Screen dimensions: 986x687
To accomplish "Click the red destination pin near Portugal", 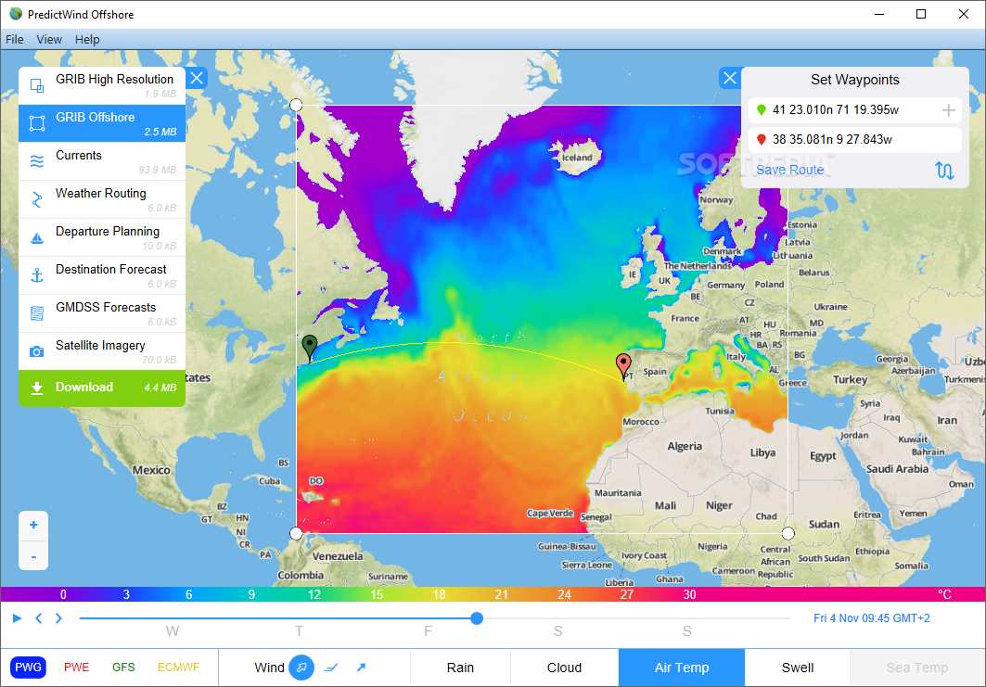I will [x=623, y=366].
